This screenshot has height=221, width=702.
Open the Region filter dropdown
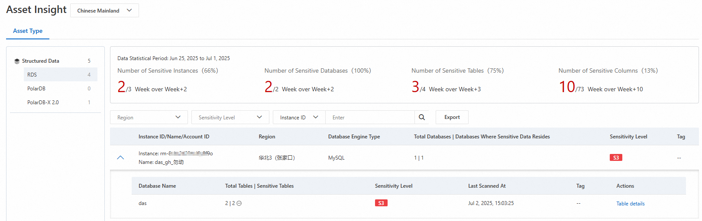[x=149, y=117]
